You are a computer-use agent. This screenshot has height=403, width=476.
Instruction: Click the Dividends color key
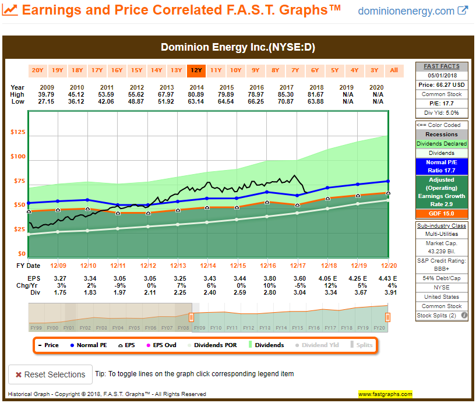(442, 153)
